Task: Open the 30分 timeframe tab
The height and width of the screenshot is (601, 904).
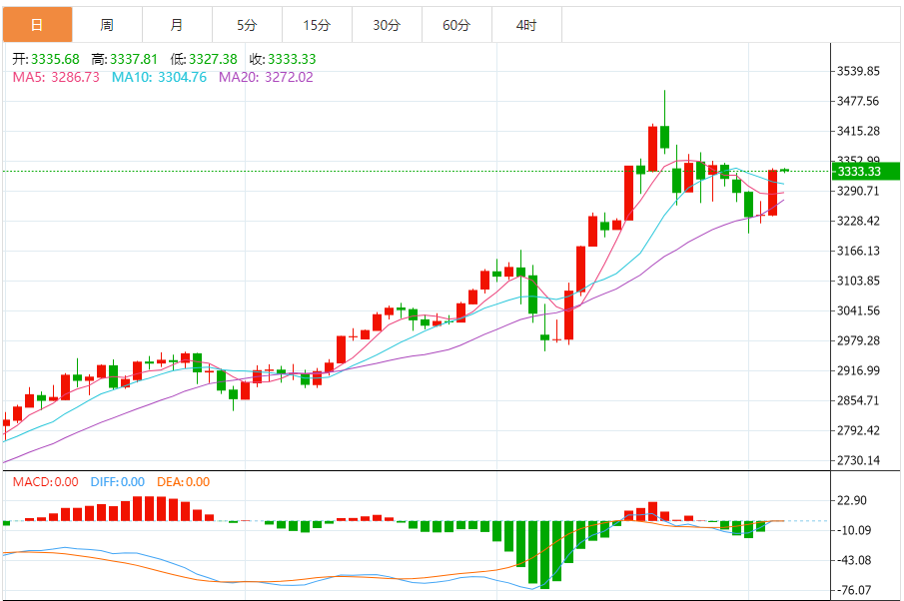Action: (387, 25)
